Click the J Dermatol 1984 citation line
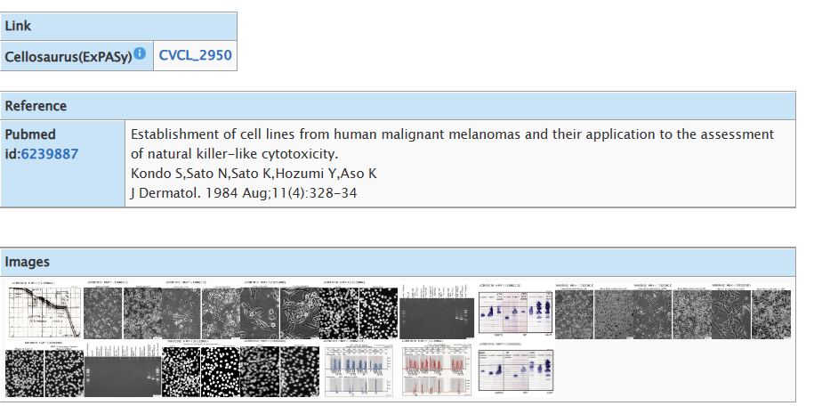This screenshot has height=414, width=822. 244,193
